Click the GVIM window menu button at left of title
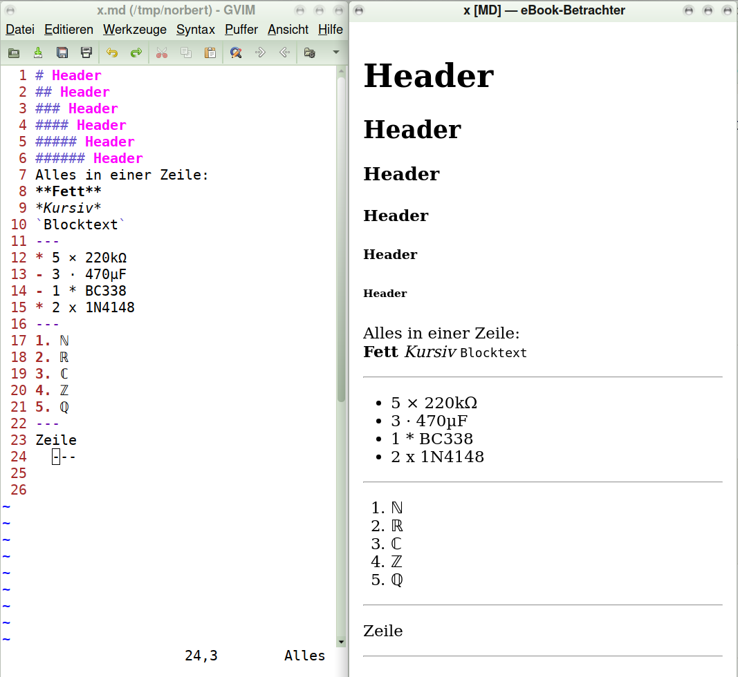The height and width of the screenshot is (677, 738). click(x=10, y=10)
